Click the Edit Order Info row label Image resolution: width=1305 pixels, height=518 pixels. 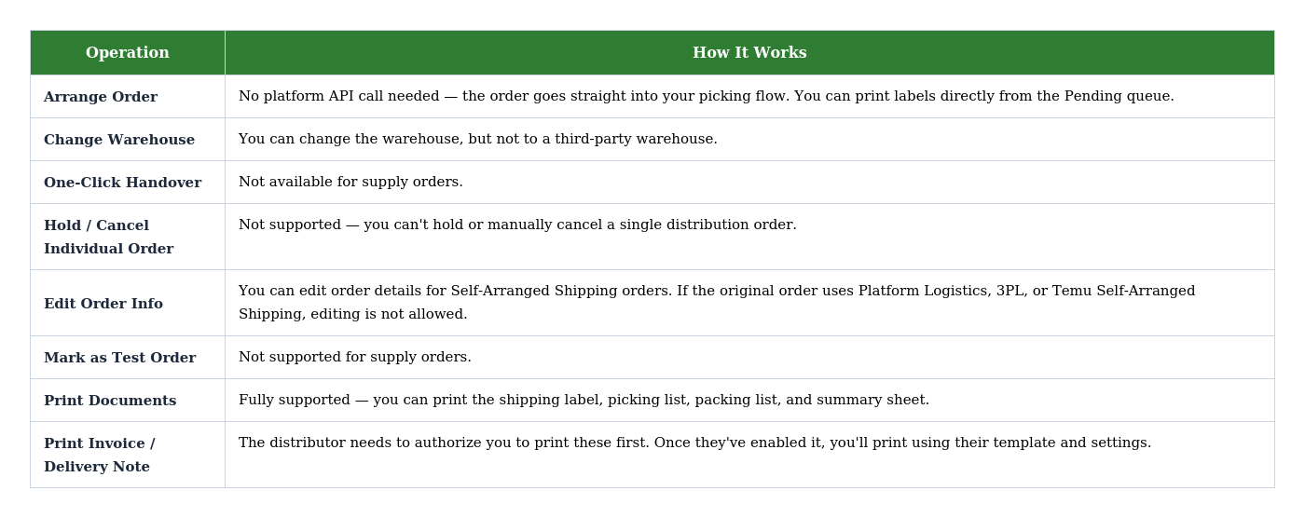coord(103,304)
